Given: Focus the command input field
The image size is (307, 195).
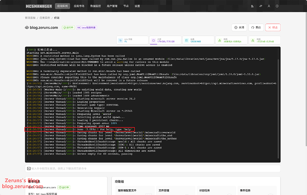Looking at the screenshot, I should click(x=153, y=169).
